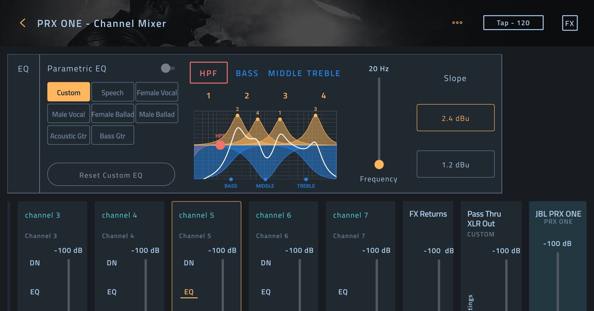Open EQ for channel 3
Viewport: 594px width, 311px height.
point(35,292)
